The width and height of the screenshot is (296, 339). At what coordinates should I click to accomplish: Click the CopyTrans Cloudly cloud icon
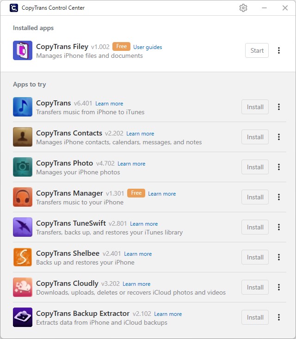23,287
